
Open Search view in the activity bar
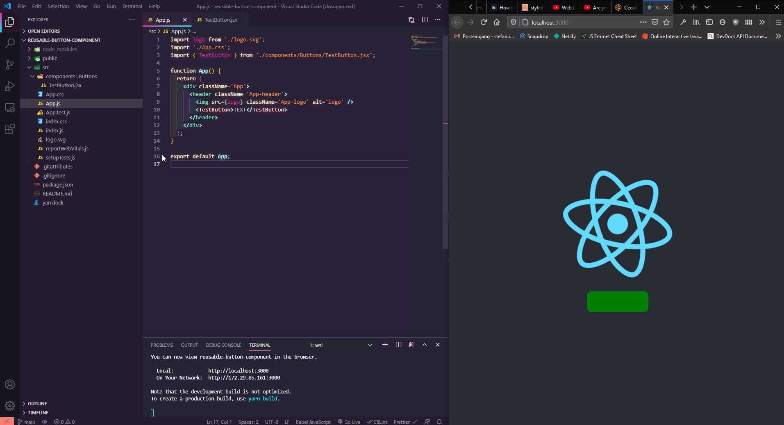[9, 43]
